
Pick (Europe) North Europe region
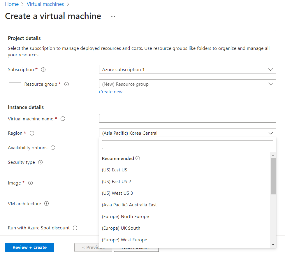[185, 216]
